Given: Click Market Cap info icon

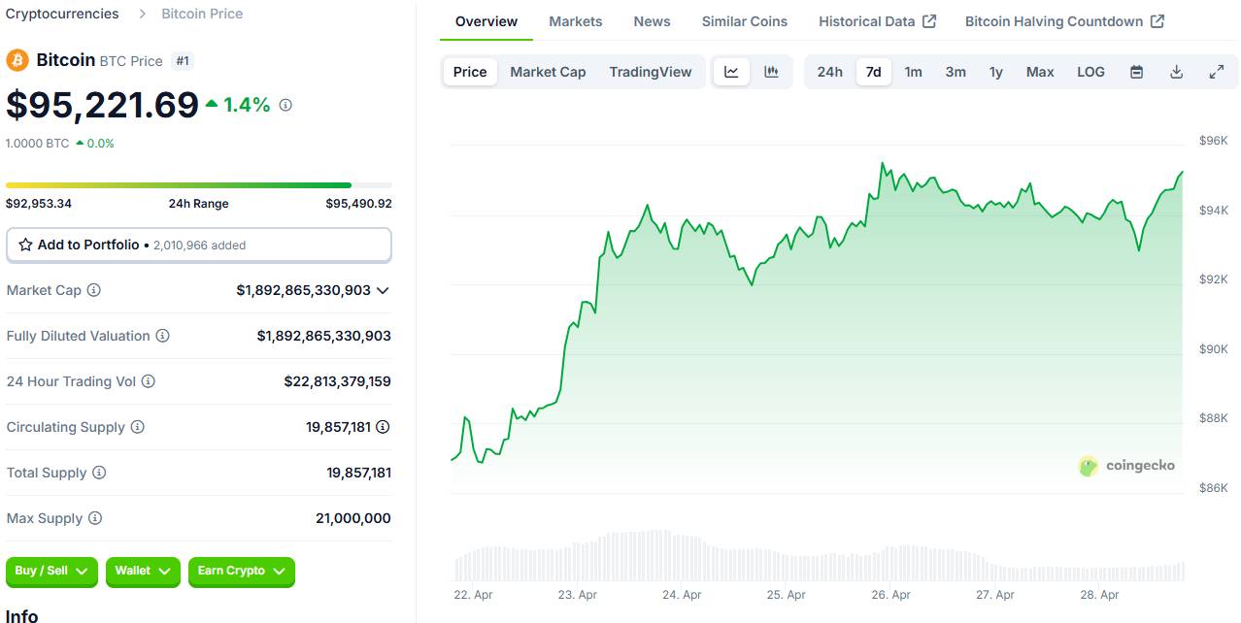Looking at the screenshot, I should [93, 290].
